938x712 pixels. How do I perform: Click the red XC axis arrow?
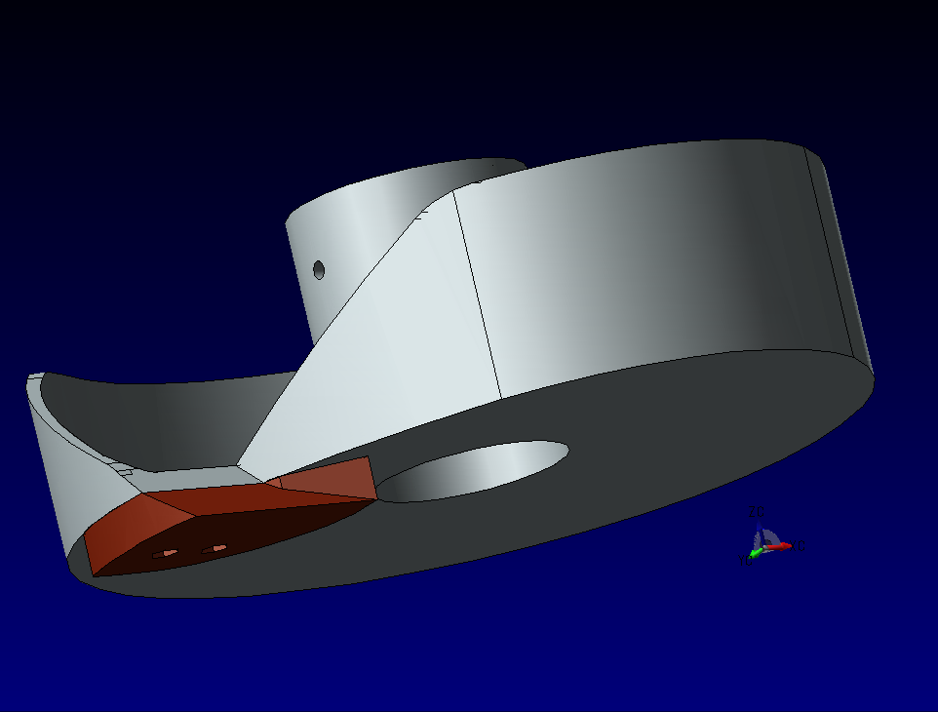[779, 546]
